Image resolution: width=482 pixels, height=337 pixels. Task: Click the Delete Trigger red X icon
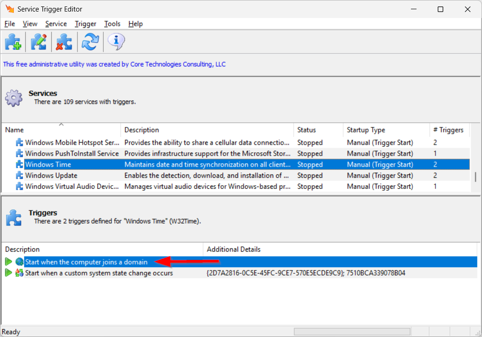coord(64,42)
